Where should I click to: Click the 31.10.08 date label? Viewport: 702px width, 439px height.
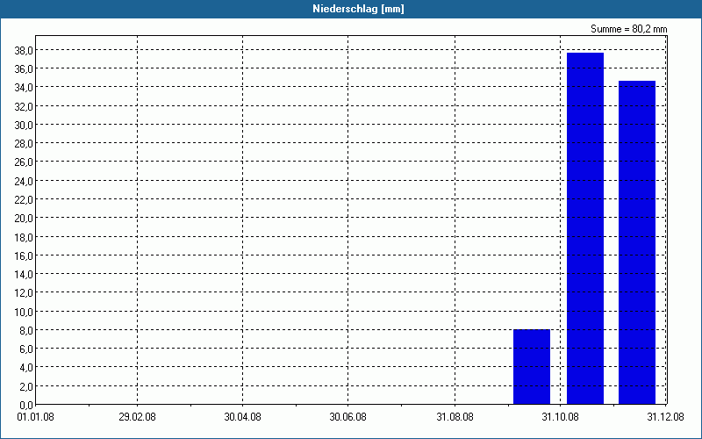[x=560, y=417]
